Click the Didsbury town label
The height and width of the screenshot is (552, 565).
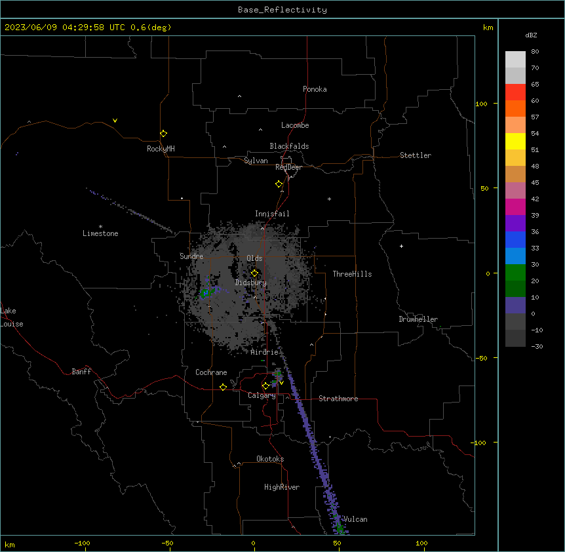(251, 283)
